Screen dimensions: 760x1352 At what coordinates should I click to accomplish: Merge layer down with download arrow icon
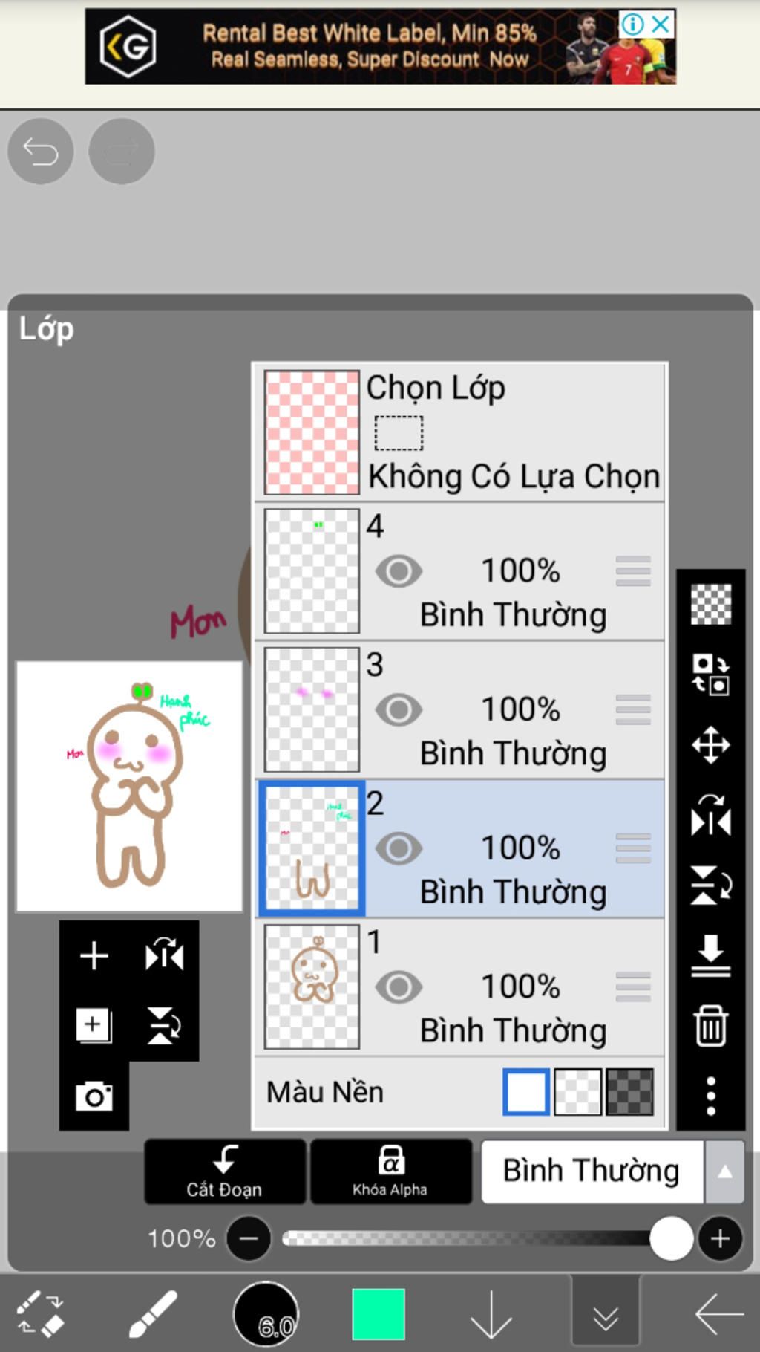pos(710,955)
